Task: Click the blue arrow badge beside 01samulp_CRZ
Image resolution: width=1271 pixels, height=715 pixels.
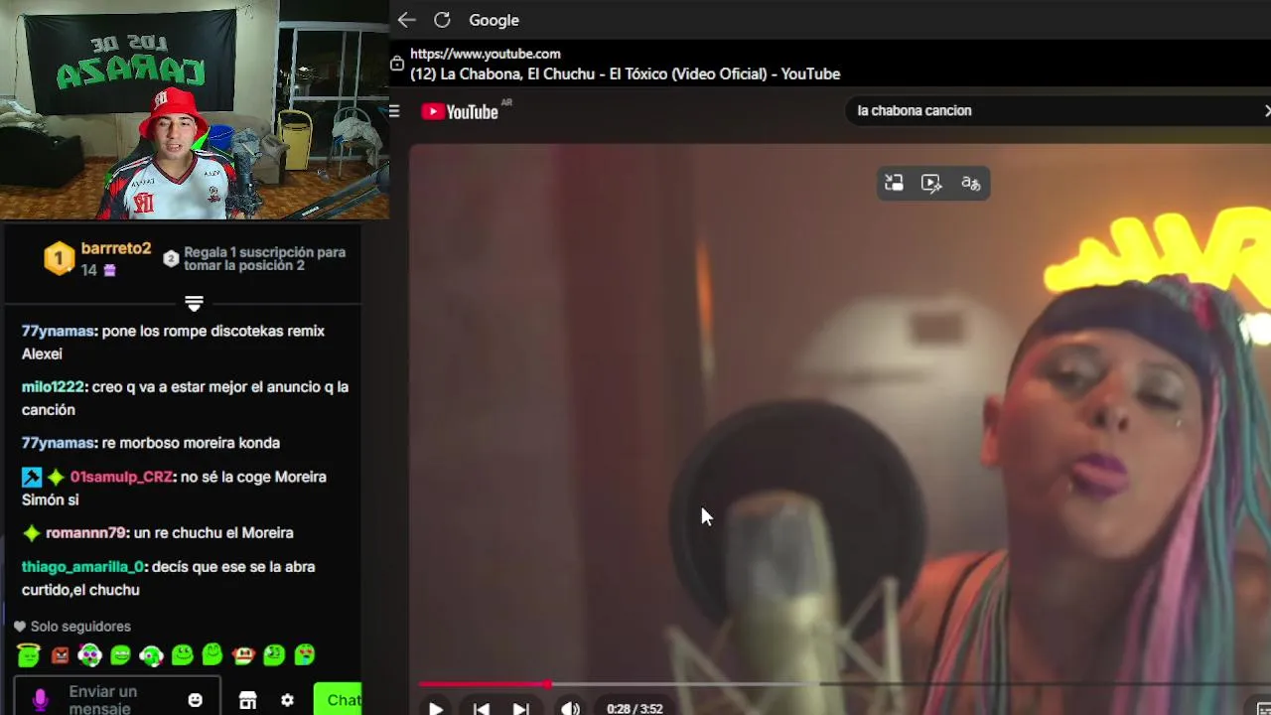Action: pyautogui.click(x=32, y=477)
